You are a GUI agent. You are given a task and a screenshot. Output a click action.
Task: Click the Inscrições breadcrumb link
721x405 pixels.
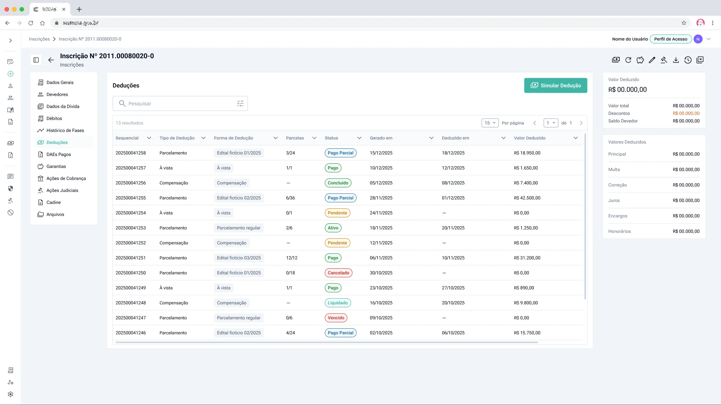39,39
